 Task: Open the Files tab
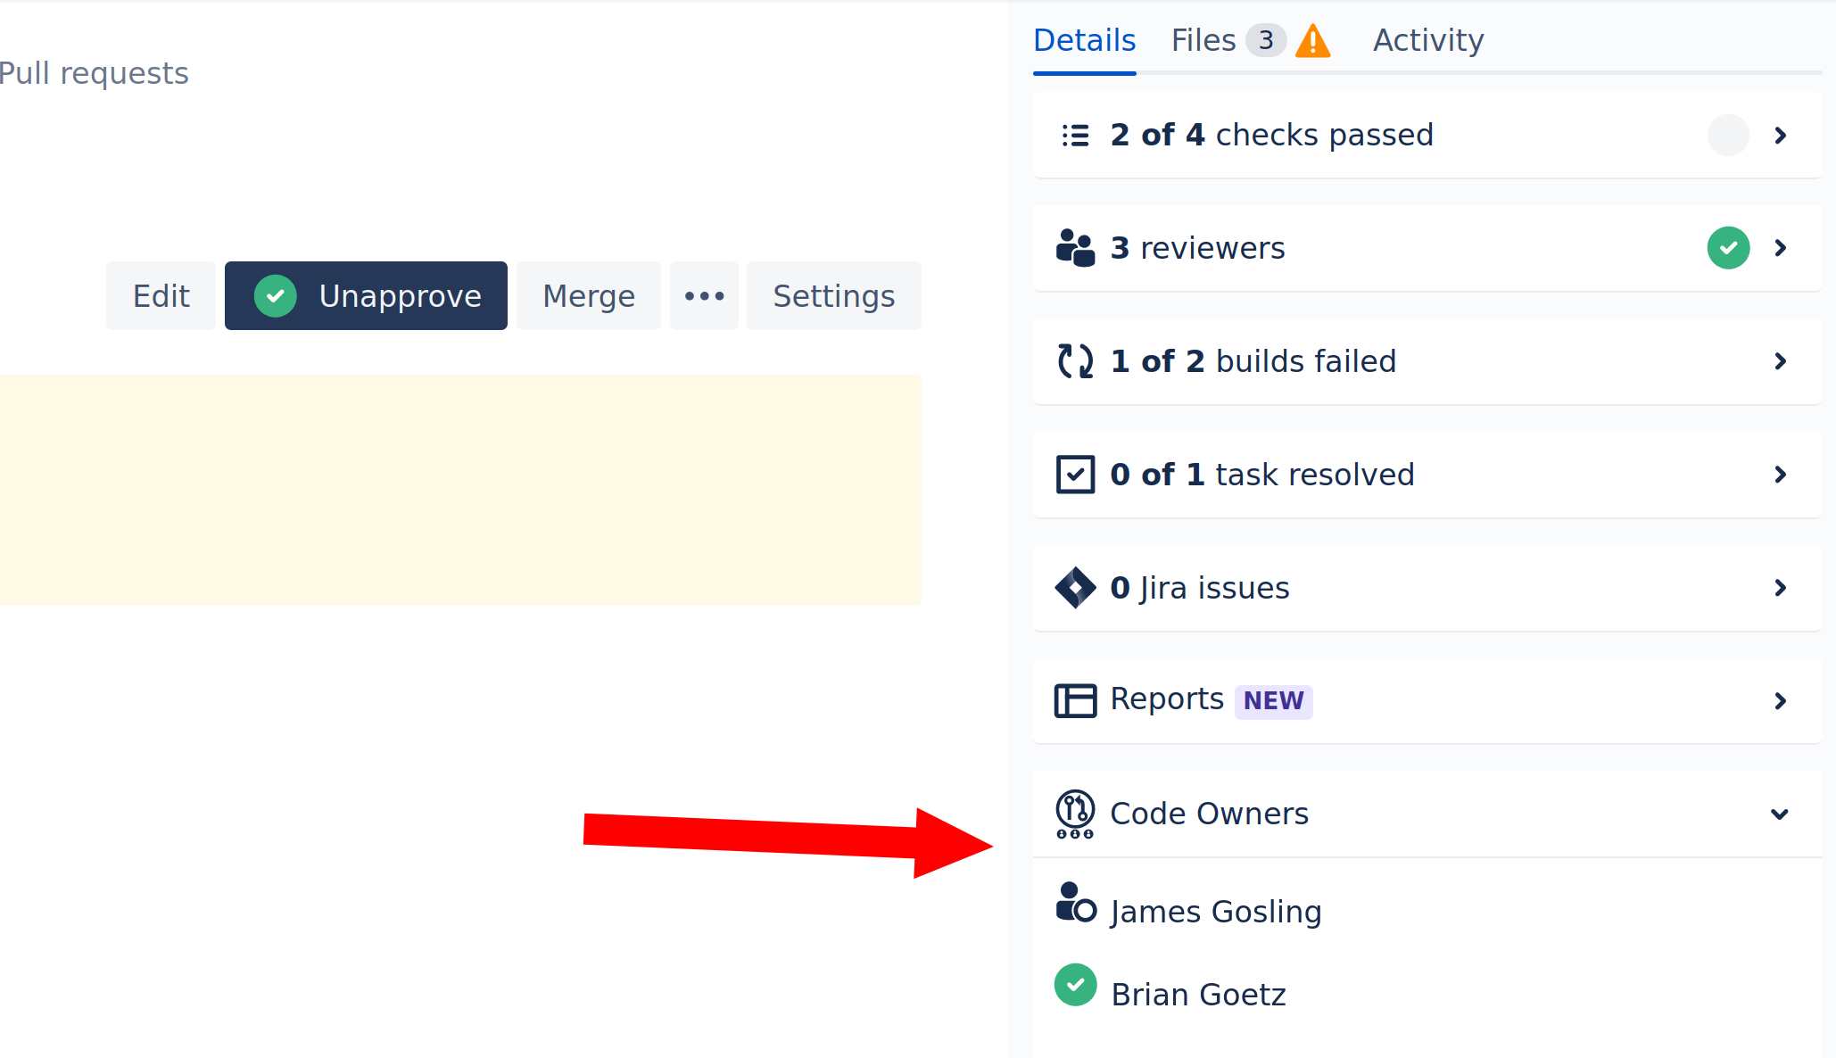pos(1203,41)
